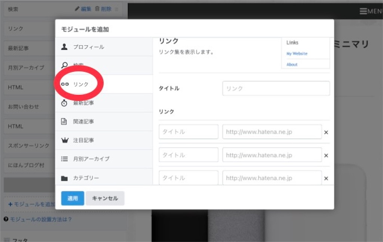Click the question mark help icon

pyautogui.click(x=6, y=219)
